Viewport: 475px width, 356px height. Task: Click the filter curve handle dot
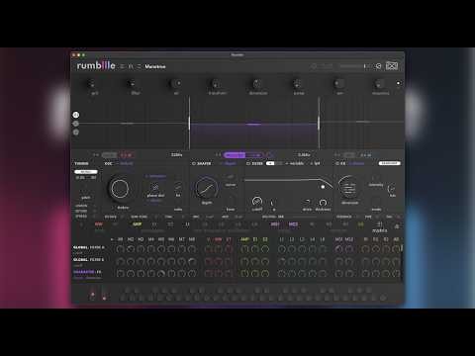point(323,187)
